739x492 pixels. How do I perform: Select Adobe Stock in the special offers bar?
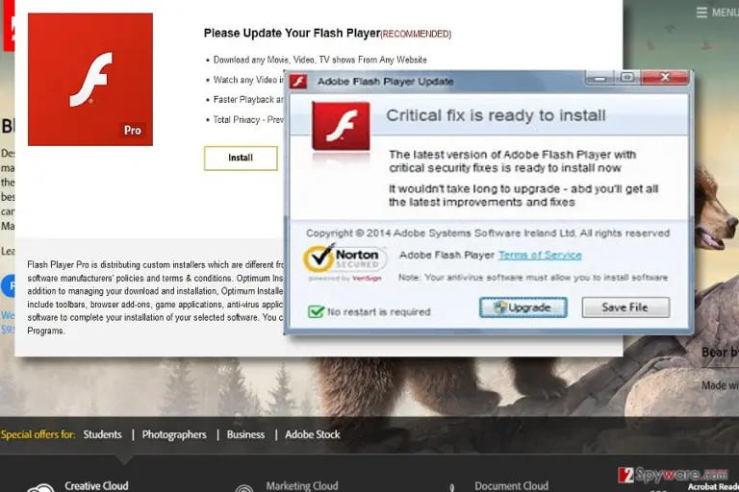tap(312, 434)
